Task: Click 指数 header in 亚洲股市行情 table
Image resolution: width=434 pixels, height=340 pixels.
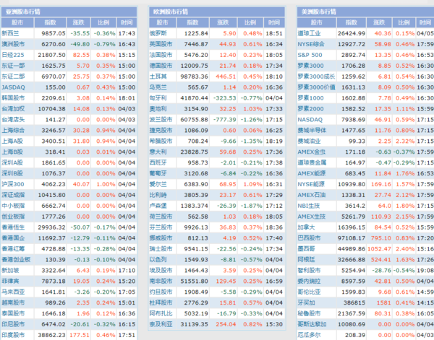Action: coord(50,22)
